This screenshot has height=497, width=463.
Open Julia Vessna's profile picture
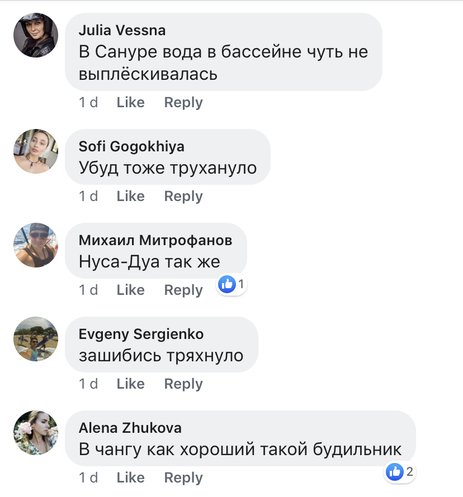point(36,35)
